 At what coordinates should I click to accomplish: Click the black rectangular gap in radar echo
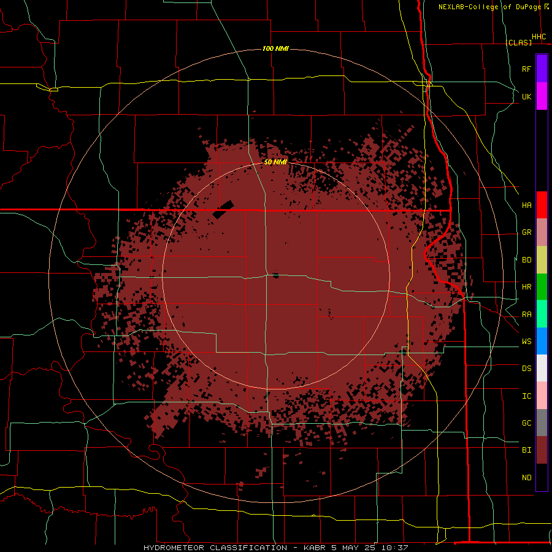[223, 210]
